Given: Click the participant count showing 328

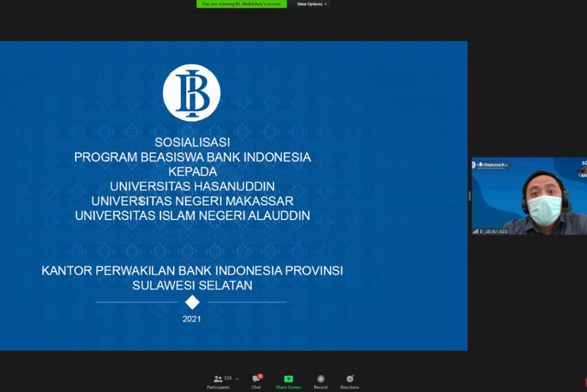Looking at the screenshot, I should (x=228, y=378).
